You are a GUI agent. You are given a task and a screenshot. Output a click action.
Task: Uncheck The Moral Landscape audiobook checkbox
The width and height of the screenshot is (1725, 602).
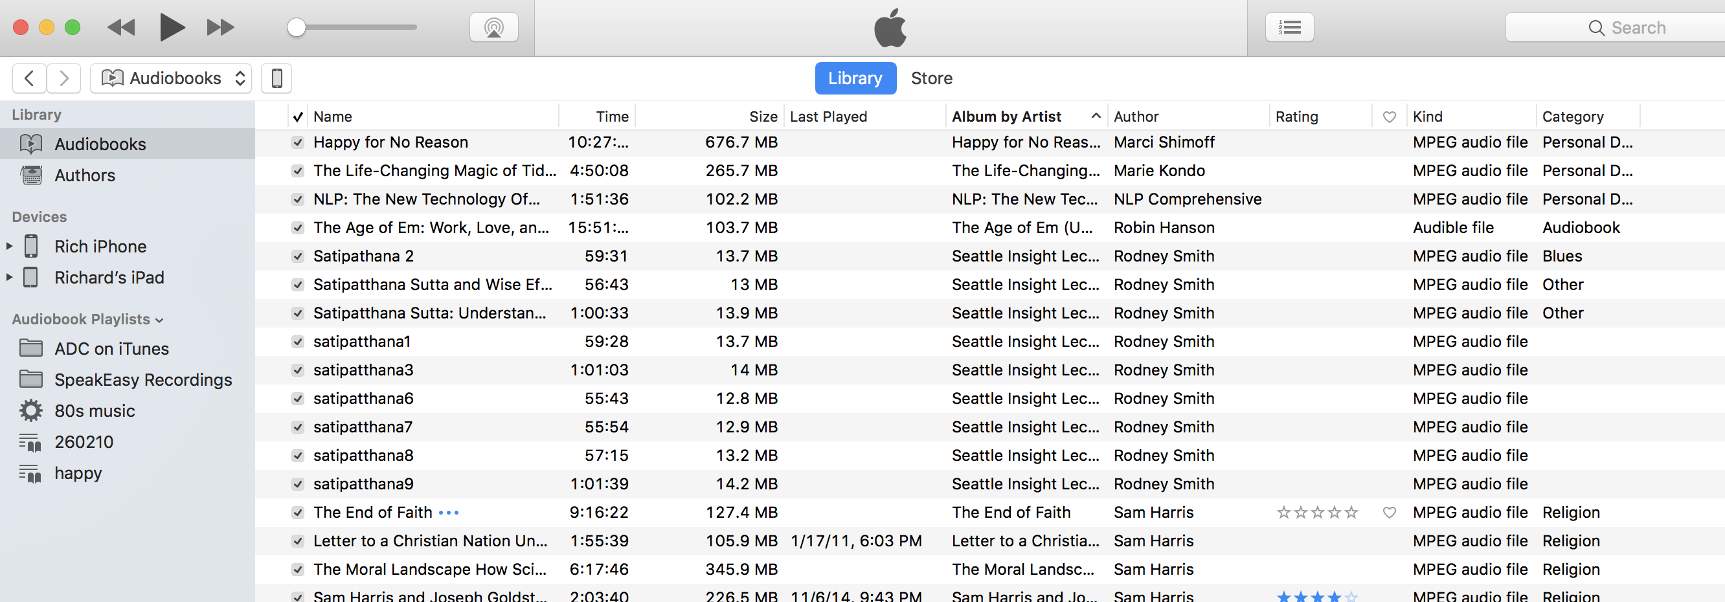tap(298, 569)
